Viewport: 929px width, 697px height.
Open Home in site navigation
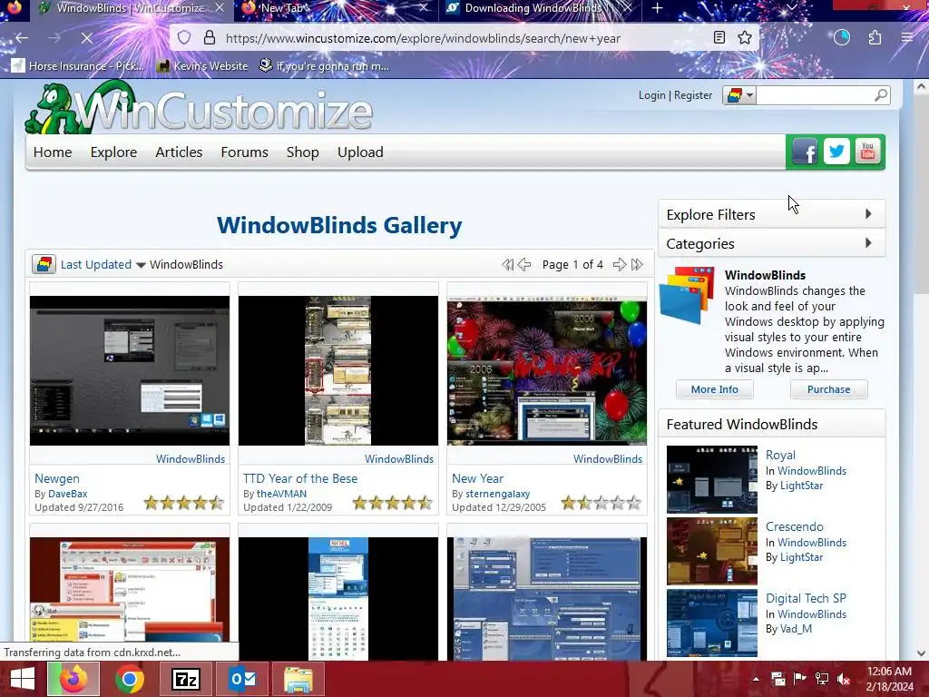coord(53,152)
